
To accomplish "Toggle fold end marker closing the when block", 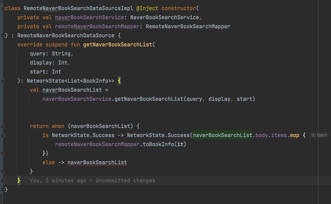I will pyautogui.click(x=2, y=172).
